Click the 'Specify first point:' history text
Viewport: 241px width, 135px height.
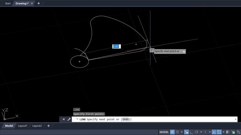pos(89,114)
